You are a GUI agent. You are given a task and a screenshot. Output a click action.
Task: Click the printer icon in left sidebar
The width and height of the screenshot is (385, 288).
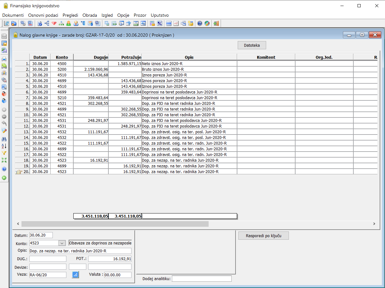(x=4, y=59)
